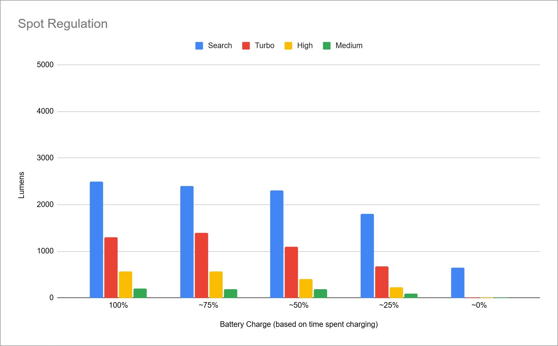This screenshot has height=346, width=558.
Task: Click the ~50% axis label
Action: pyautogui.click(x=299, y=305)
